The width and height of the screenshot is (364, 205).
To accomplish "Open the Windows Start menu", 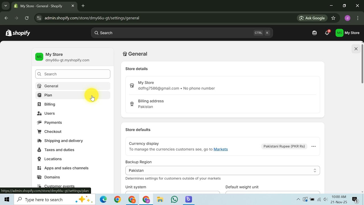I will (7, 200).
